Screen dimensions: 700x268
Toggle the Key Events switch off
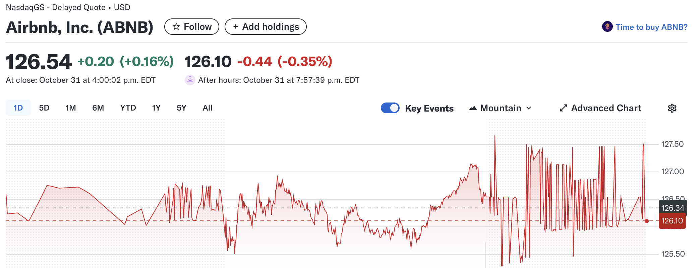(x=390, y=108)
